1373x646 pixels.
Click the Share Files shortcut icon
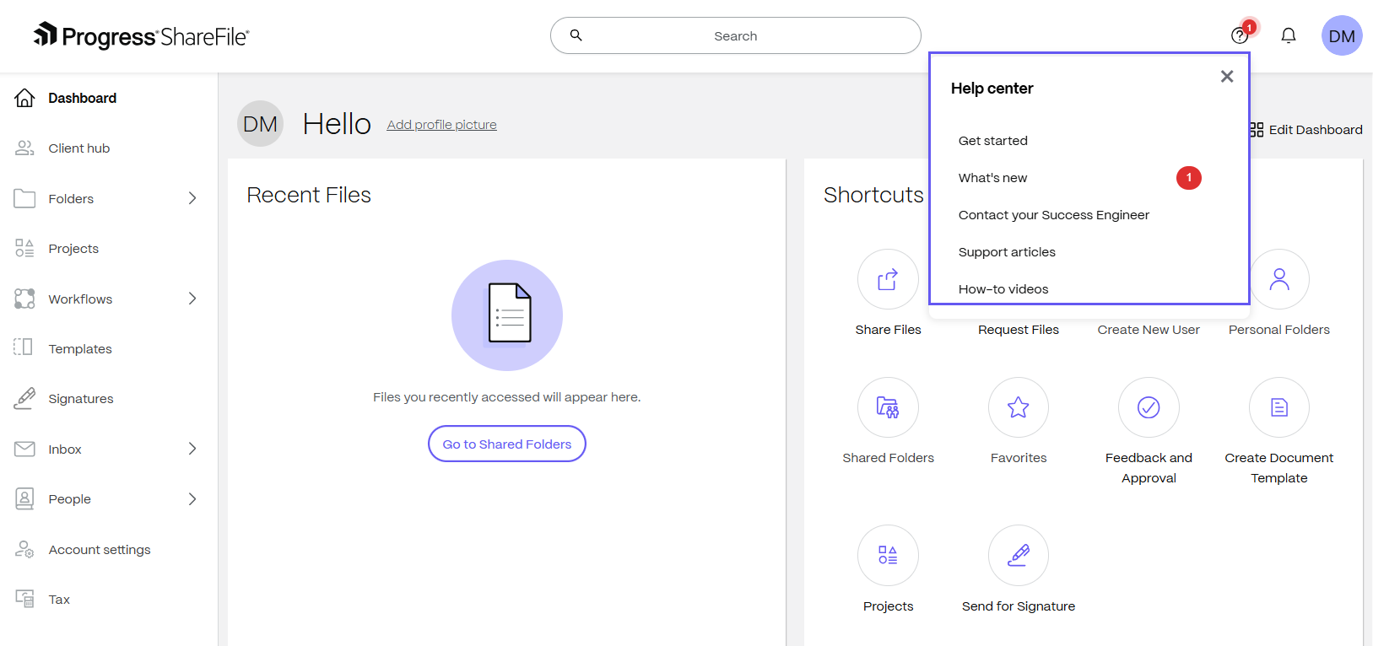(x=888, y=279)
